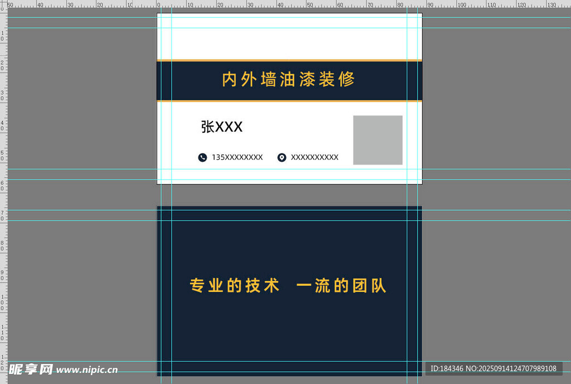Viewport: 571px width, 384px height.
Task: Click the 一流的团队 slogan text
Action: click(x=341, y=286)
